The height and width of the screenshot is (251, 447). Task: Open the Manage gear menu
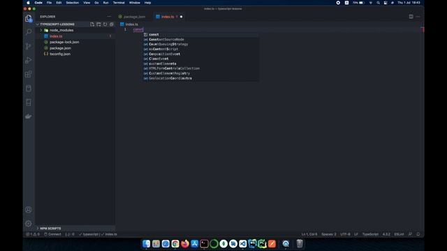[29, 224]
